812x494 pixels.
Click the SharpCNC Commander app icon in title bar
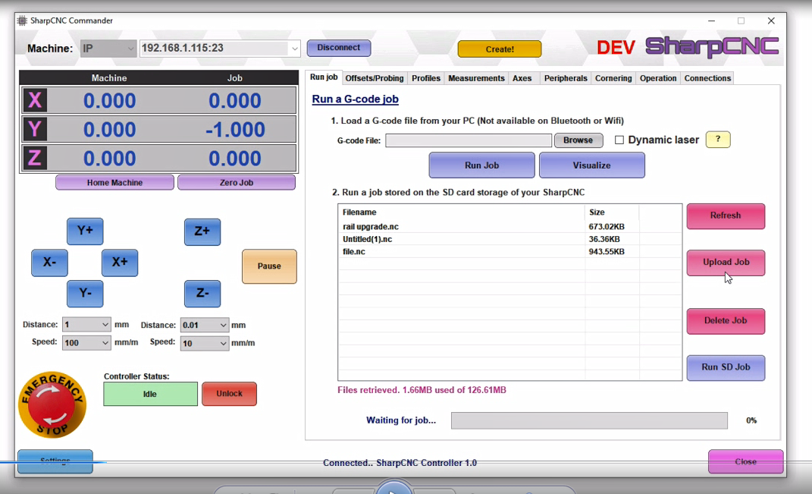[22, 20]
